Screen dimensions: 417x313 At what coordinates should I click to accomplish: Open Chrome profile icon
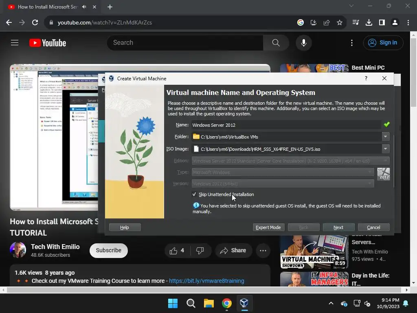[x=395, y=23]
